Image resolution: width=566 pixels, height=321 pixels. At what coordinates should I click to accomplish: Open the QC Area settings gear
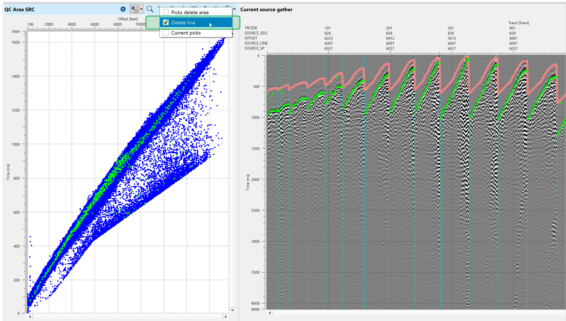click(123, 9)
